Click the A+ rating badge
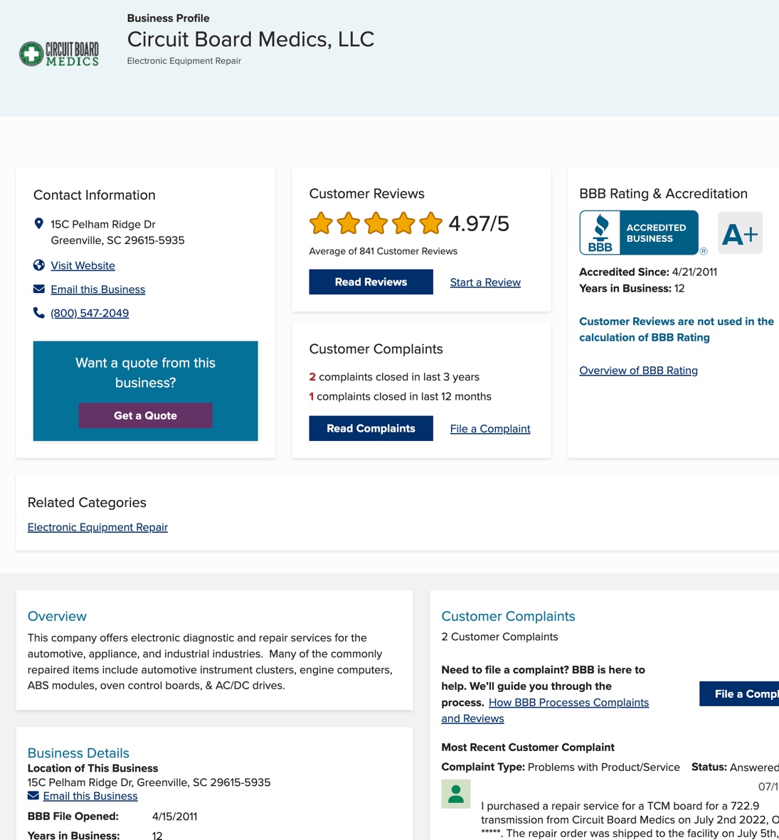 [740, 233]
